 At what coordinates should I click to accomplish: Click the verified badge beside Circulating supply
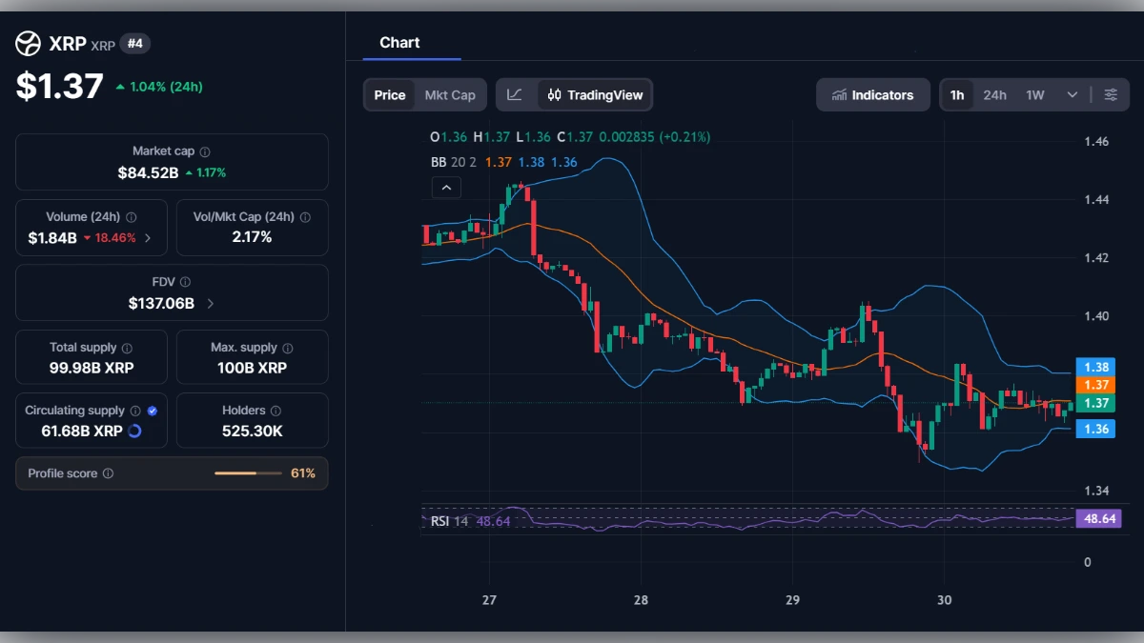[153, 411]
